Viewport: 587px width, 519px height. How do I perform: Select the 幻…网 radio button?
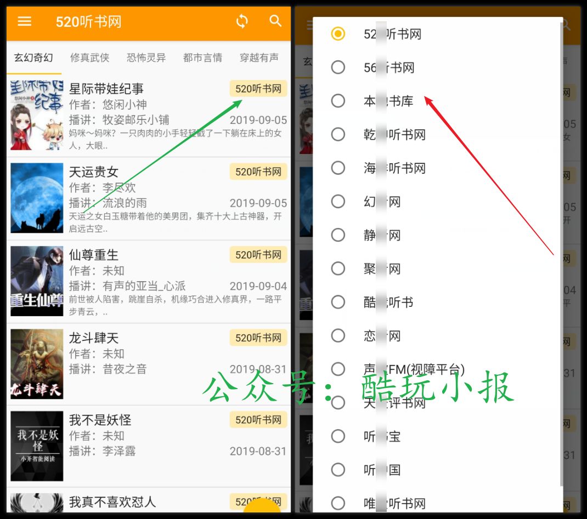pyautogui.click(x=338, y=202)
